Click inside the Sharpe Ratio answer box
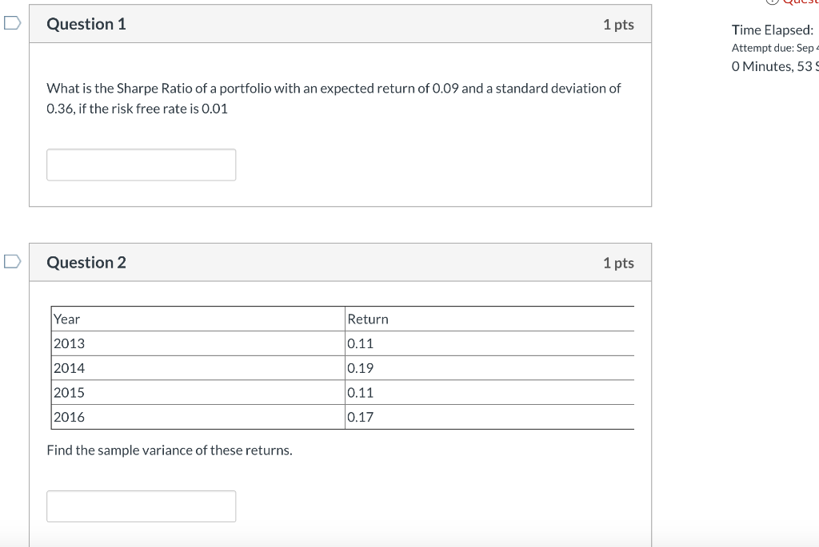Viewport: 819px width, 547px height. pyautogui.click(x=141, y=164)
